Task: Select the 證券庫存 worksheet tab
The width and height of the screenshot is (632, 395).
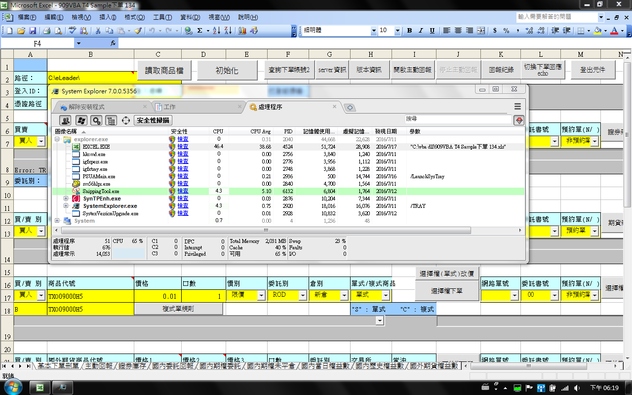Action: click(x=132, y=366)
